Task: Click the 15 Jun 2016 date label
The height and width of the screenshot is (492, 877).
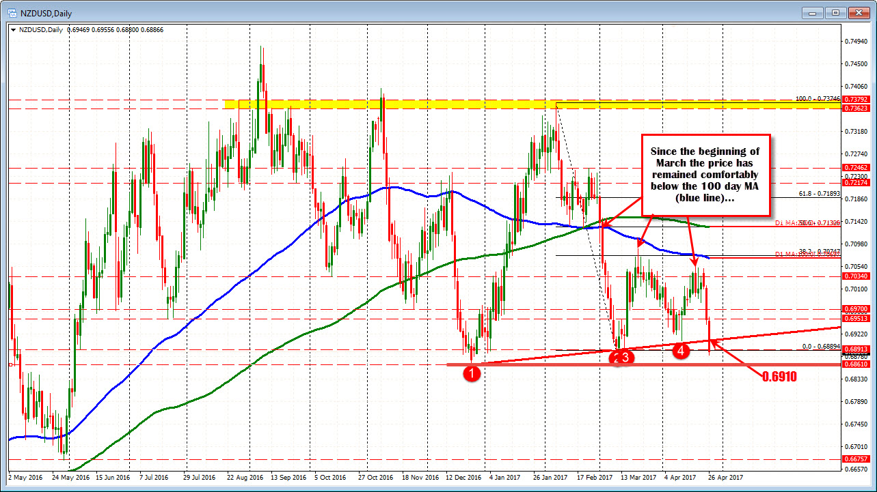Action: tap(114, 478)
